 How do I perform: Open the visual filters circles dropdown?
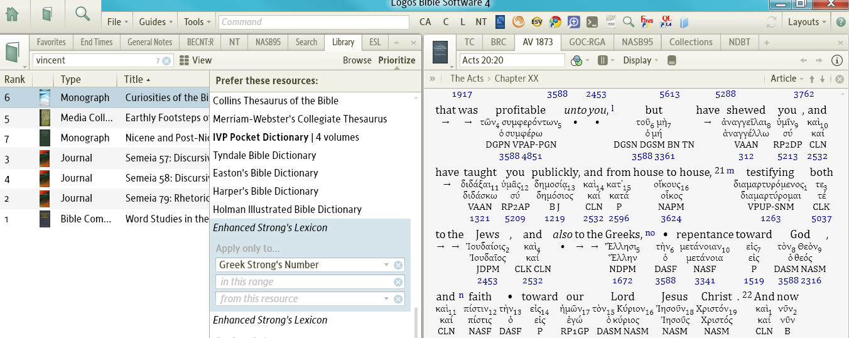click(x=580, y=60)
